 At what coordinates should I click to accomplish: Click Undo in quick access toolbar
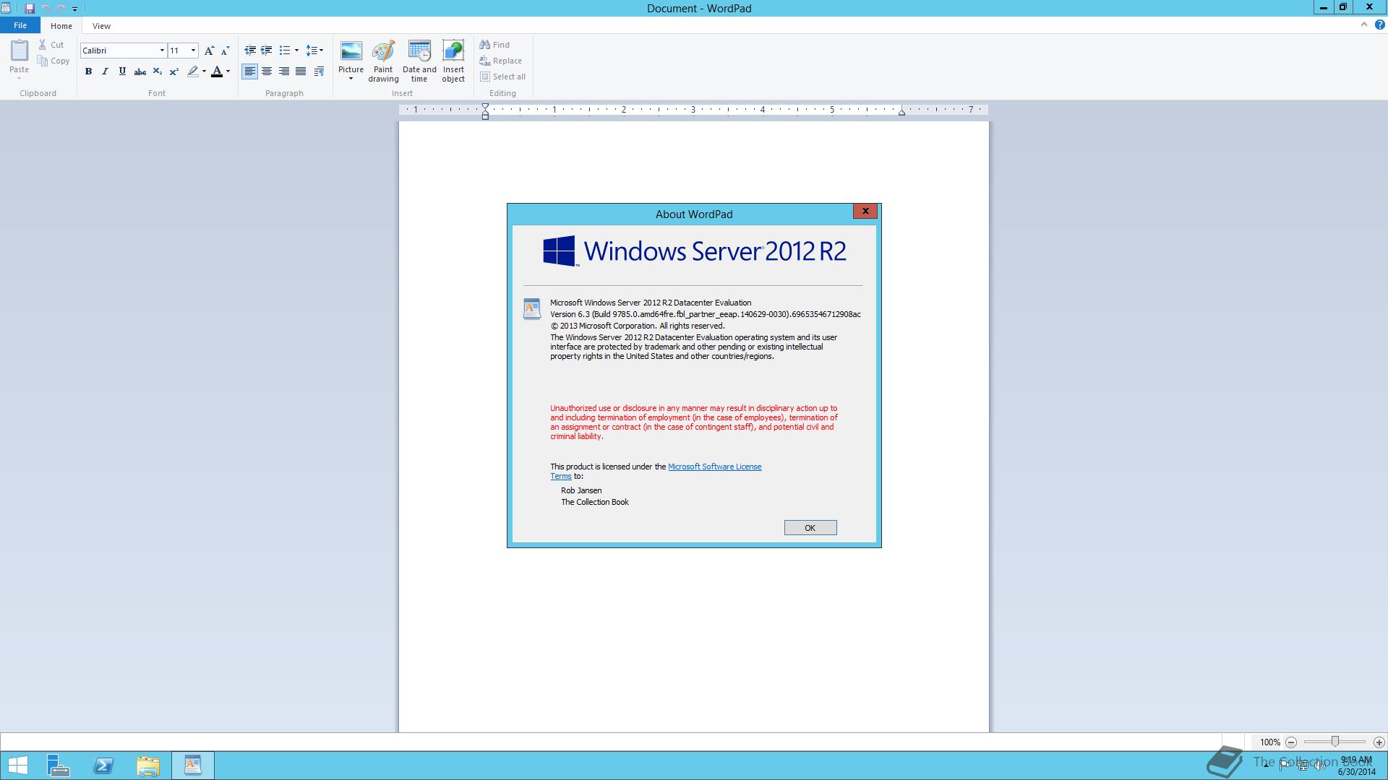point(46,9)
